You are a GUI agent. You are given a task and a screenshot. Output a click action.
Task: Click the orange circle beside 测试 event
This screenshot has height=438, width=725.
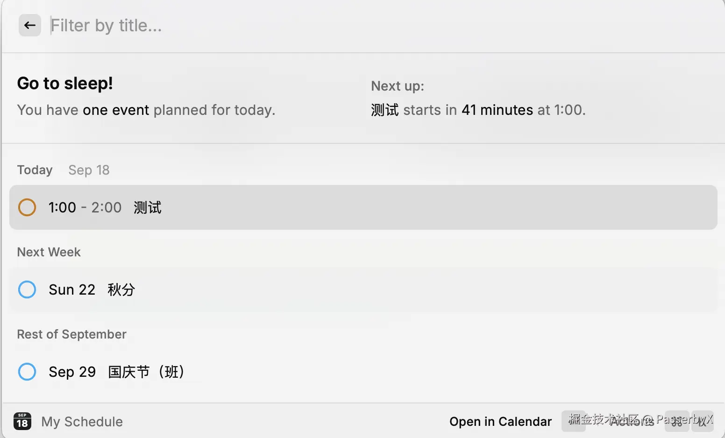[27, 207]
